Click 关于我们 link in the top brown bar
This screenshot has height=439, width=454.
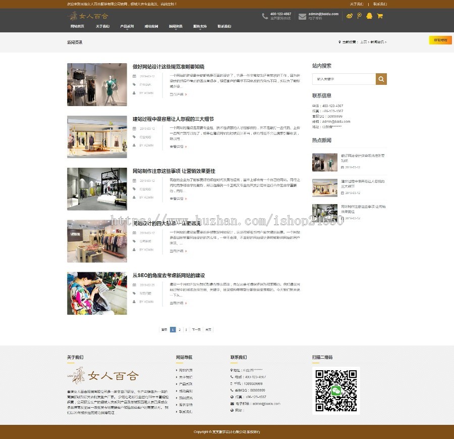[x=357, y=4]
